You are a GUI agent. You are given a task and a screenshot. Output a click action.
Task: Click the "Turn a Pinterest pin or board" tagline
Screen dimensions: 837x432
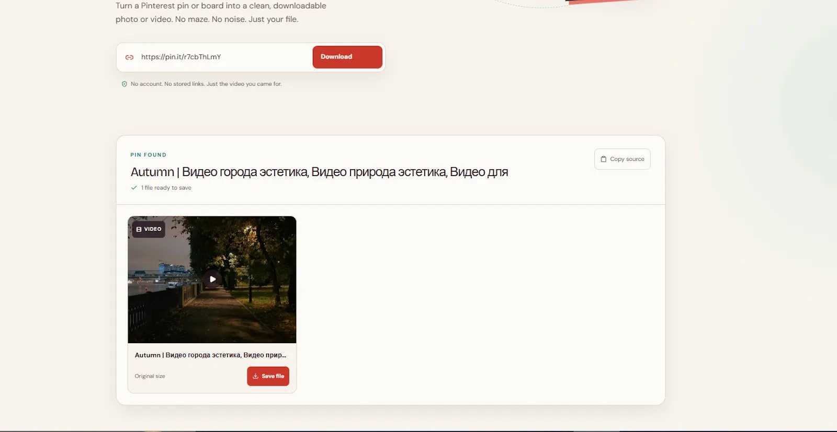pos(221,13)
